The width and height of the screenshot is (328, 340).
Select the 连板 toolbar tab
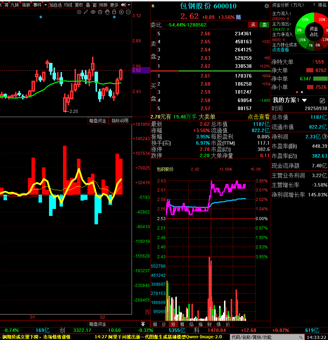click(26, 5)
